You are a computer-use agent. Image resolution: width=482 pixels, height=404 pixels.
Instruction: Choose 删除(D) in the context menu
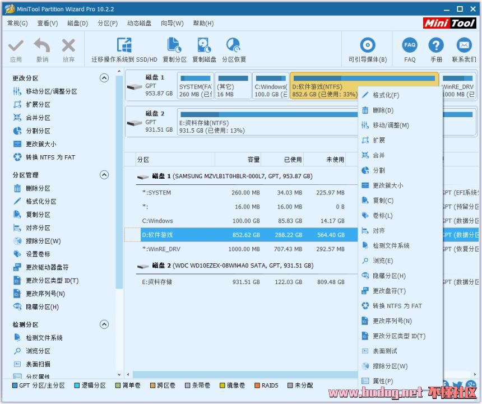point(400,110)
